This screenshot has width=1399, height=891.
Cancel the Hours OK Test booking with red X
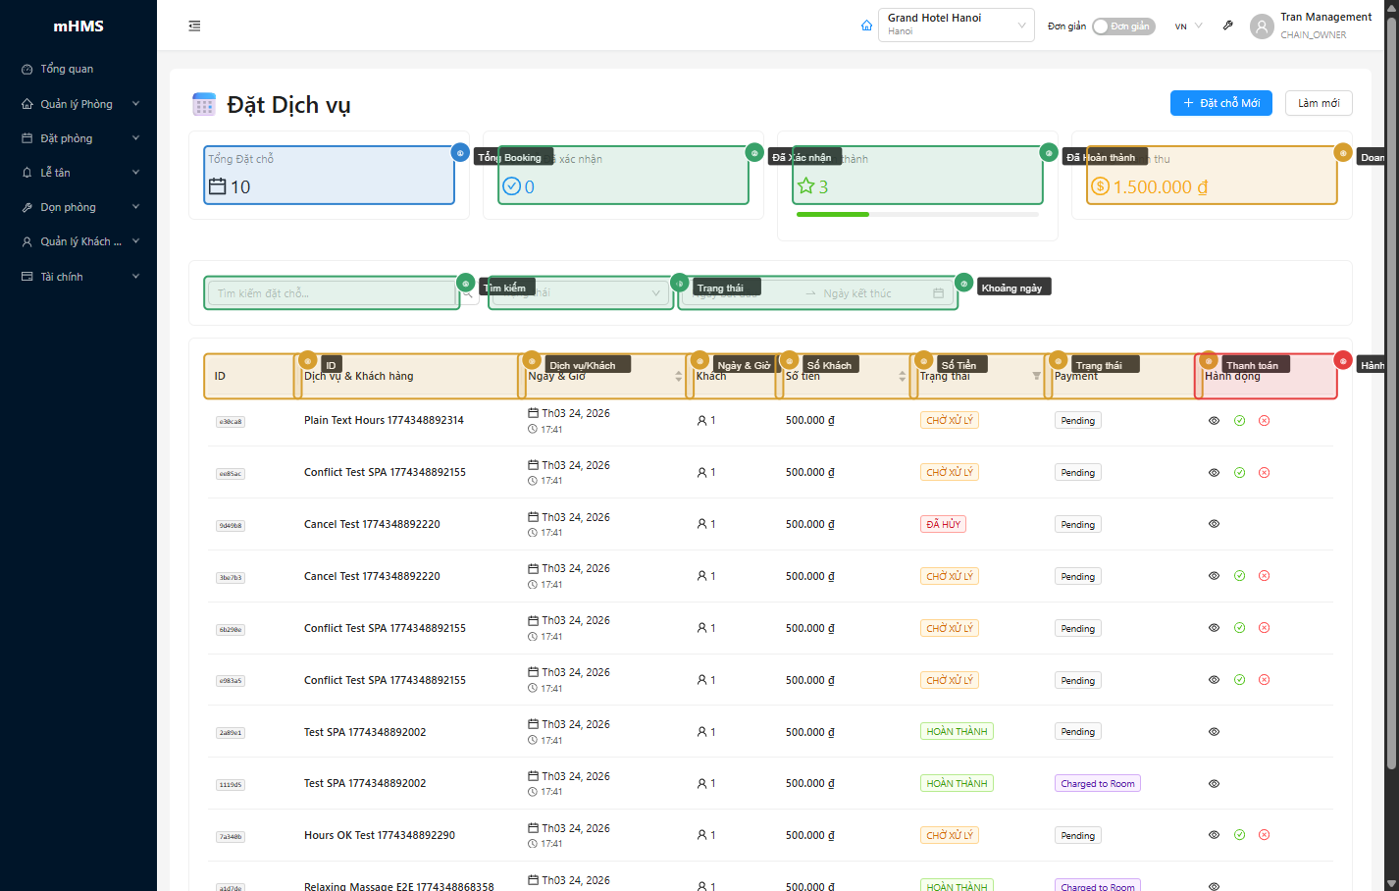click(x=1264, y=835)
